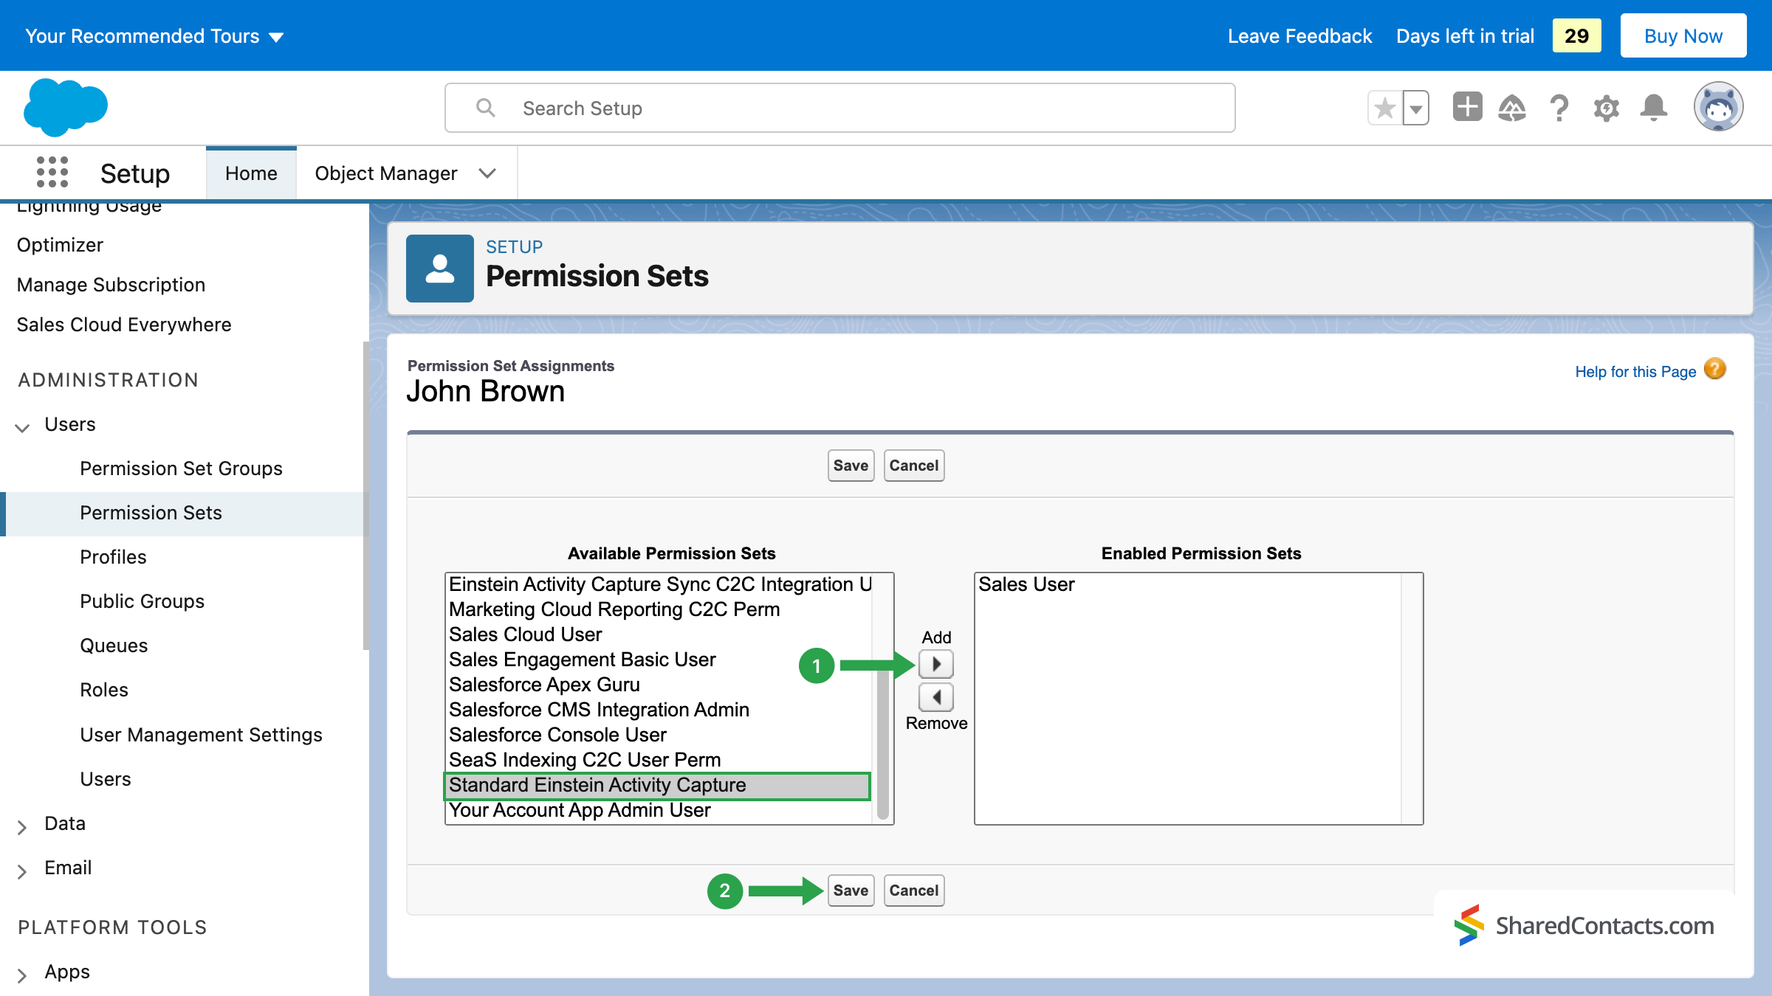
Task: Click the favorites star icon
Action: pos(1385,108)
